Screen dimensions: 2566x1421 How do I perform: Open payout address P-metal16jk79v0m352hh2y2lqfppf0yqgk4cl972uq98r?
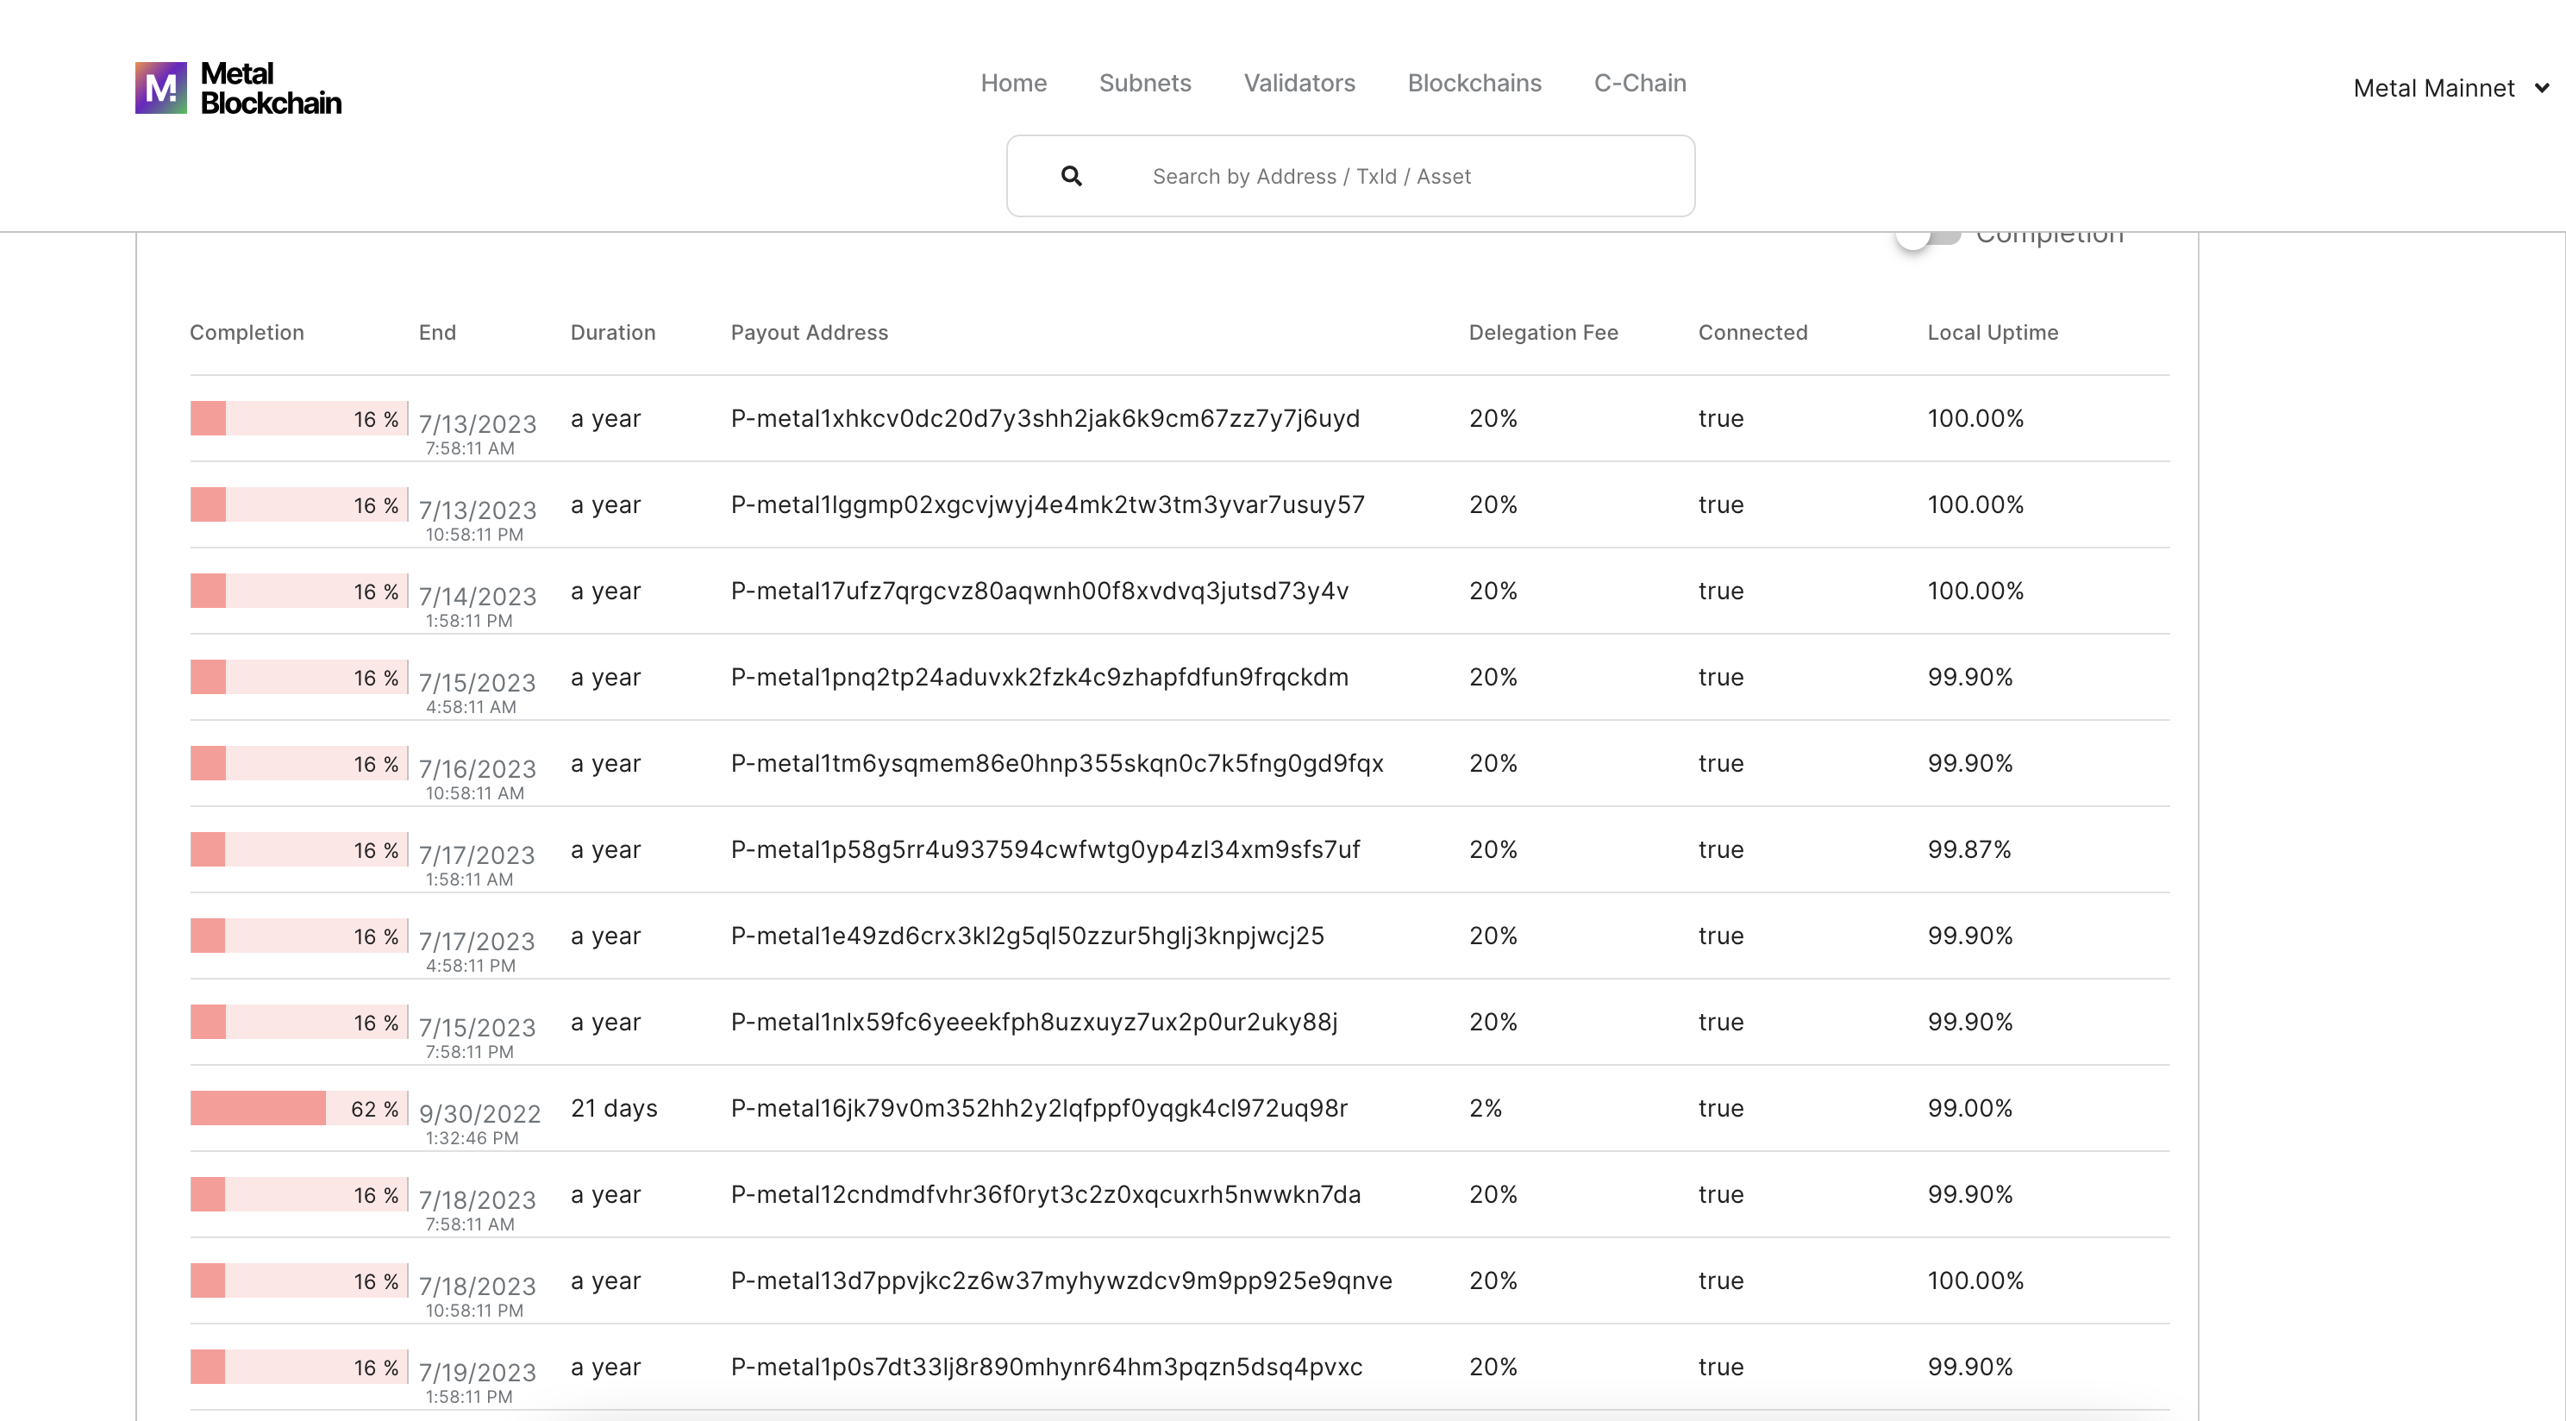pos(1039,1108)
